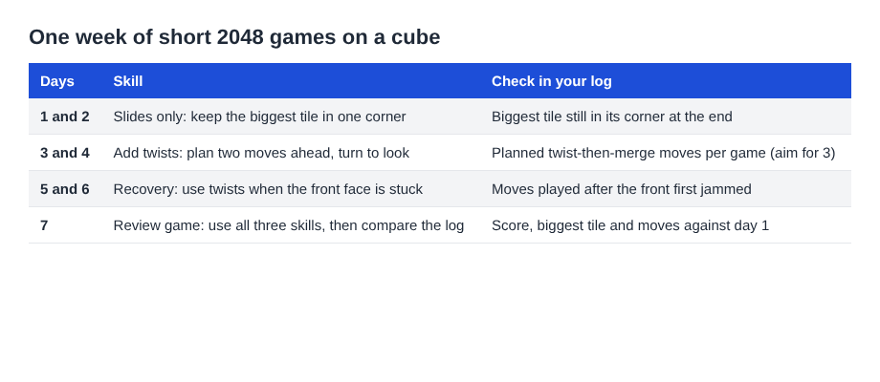Click the '3 and 4' days cell
The width and height of the screenshot is (880, 382).
(x=64, y=153)
